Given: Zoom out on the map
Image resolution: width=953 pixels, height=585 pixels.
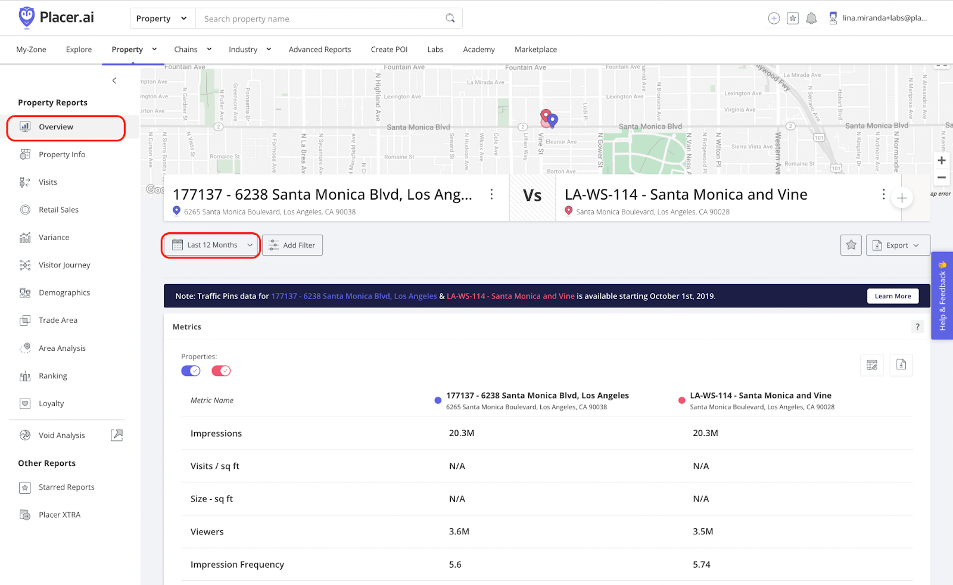Looking at the screenshot, I should pos(942,178).
